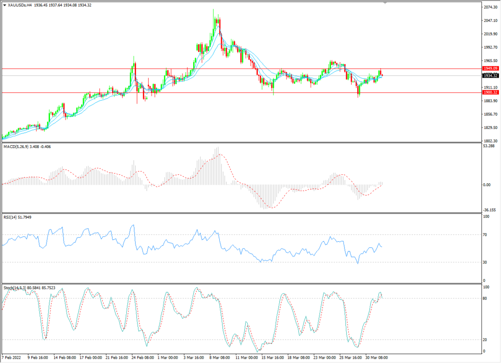Click the 17 Feb 00:00 time label
The height and width of the screenshot is (363, 501).
91,358
